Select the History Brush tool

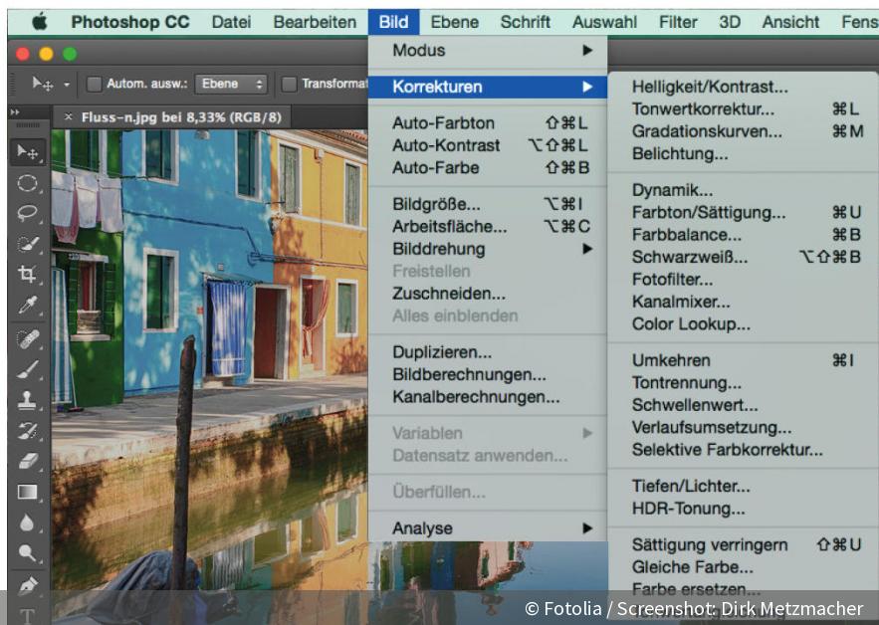(27, 431)
